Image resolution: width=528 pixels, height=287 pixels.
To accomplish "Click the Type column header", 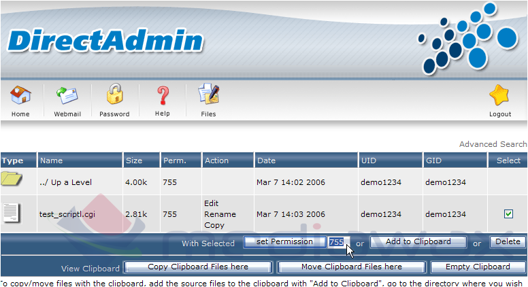I will tap(12, 161).
